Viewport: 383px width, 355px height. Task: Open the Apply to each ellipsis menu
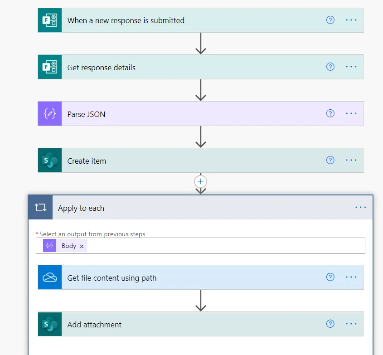point(361,207)
